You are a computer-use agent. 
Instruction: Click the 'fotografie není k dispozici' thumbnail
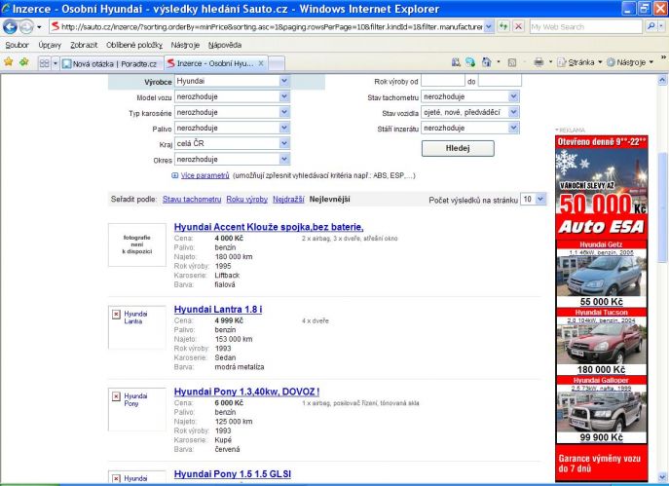[137, 244]
